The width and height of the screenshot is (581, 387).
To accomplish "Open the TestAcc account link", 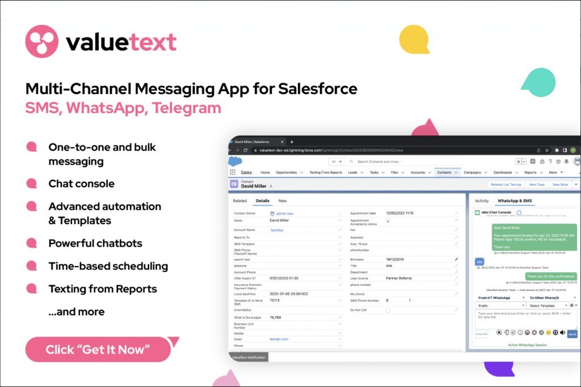I will point(276,230).
